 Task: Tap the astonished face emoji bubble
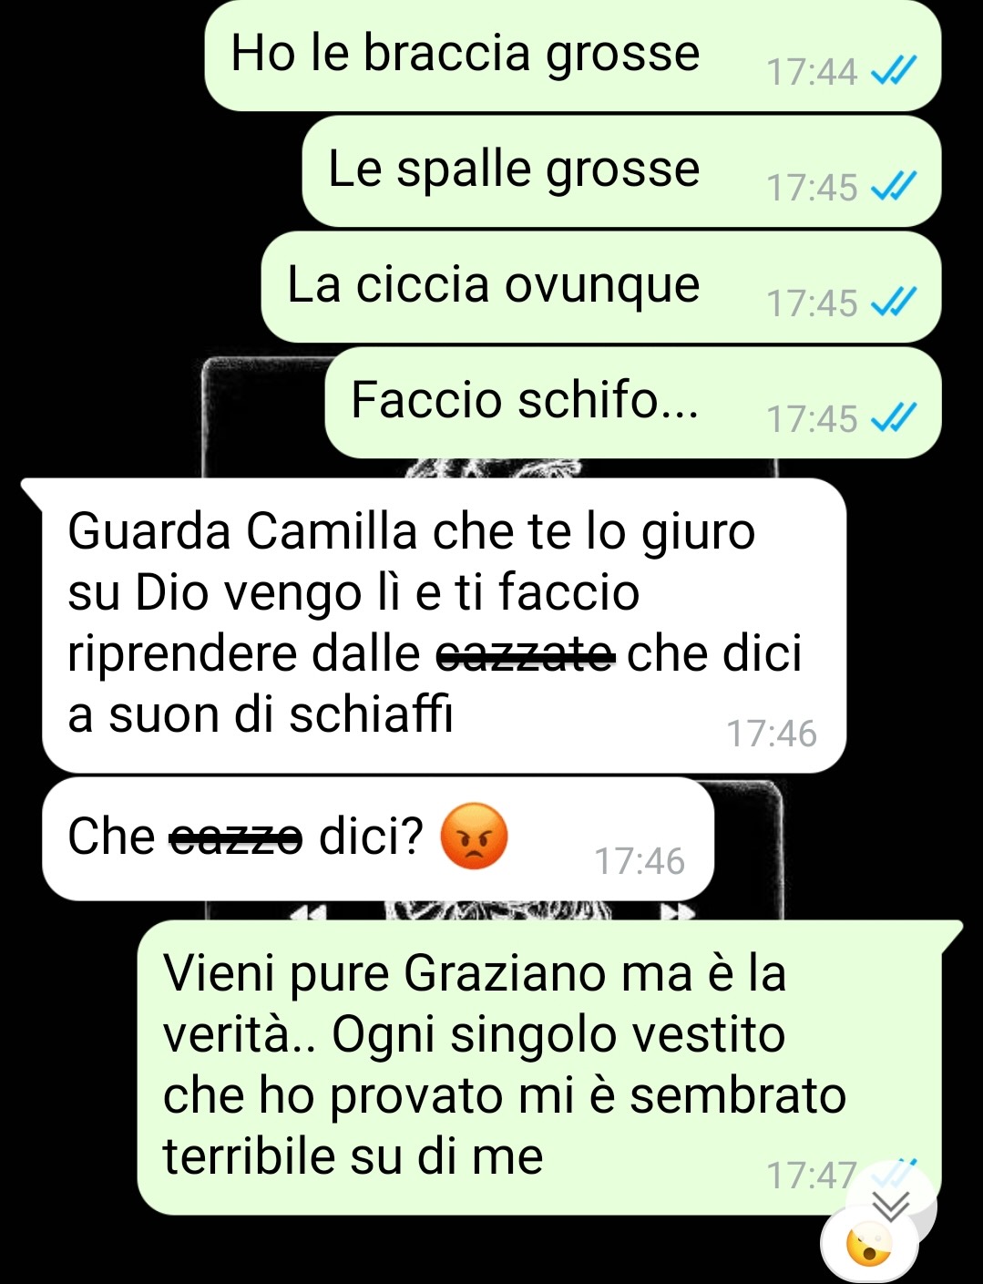click(x=869, y=1245)
